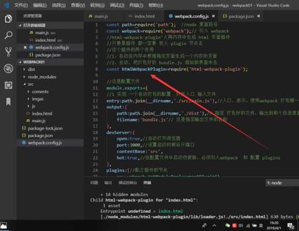Open the Source Control view

click(x=8, y=52)
